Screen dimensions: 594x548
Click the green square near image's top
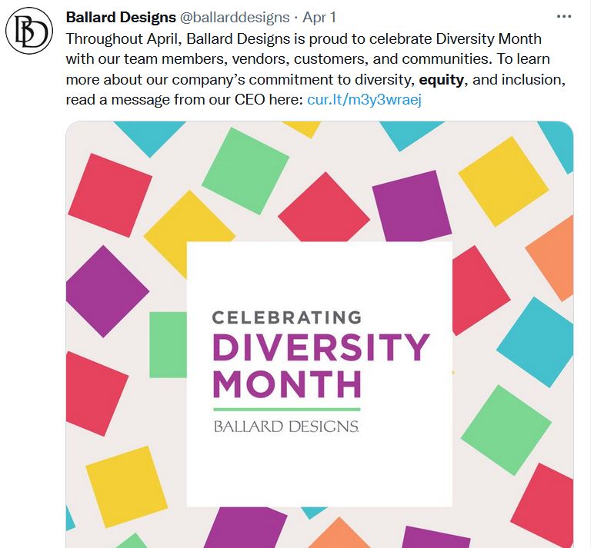coord(245,170)
